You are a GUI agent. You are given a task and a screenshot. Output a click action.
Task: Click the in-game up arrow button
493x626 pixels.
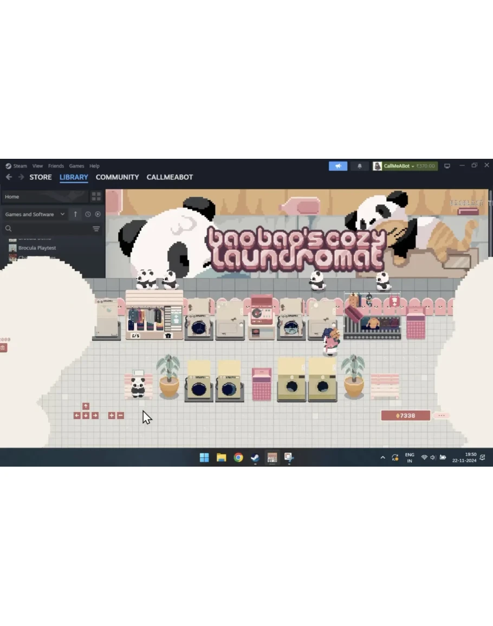tap(86, 406)
